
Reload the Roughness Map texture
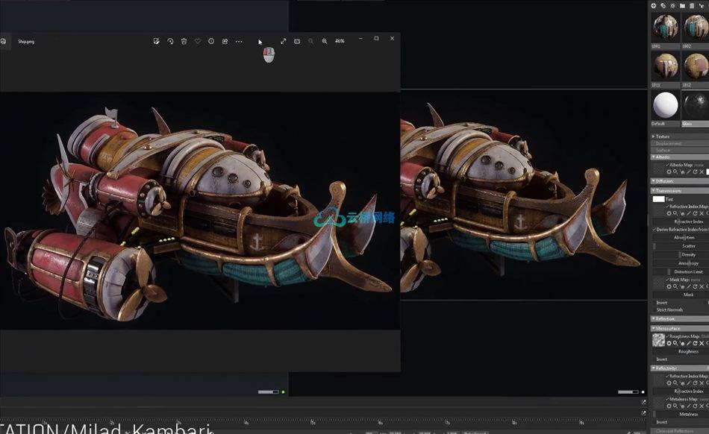tap(695, 344)
